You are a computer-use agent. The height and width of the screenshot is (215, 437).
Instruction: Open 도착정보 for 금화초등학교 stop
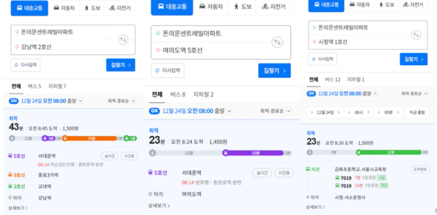coord(419,169)
